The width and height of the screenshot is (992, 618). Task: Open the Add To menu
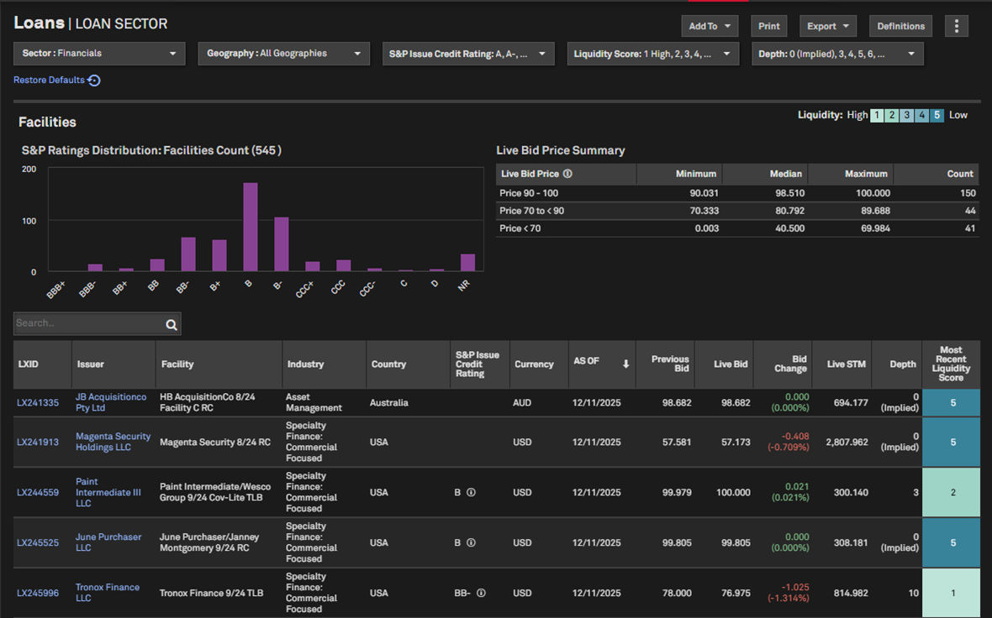tap(710, 26)
